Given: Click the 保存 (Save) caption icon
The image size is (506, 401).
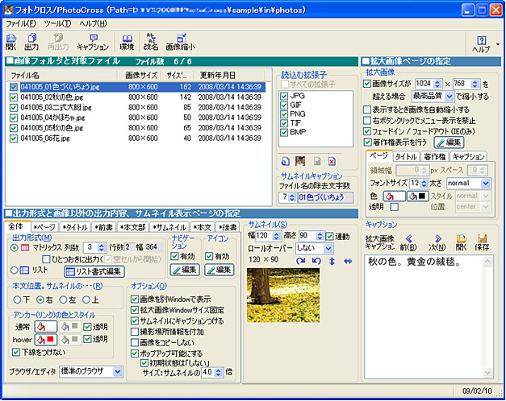Looking at the screenshot, I should click(x=483, y=242).
